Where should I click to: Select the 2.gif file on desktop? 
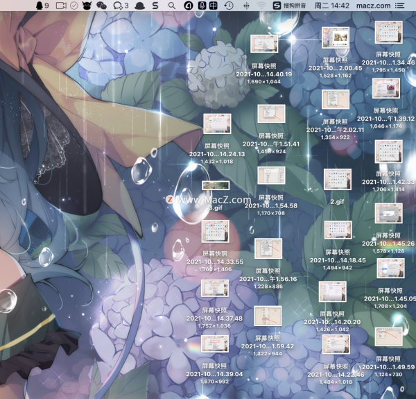(338, 179)
